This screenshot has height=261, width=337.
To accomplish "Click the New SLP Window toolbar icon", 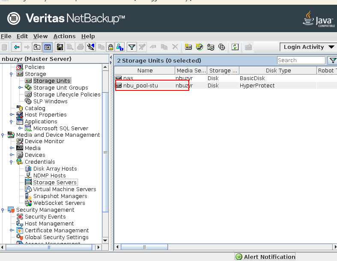I will point(221,47).
